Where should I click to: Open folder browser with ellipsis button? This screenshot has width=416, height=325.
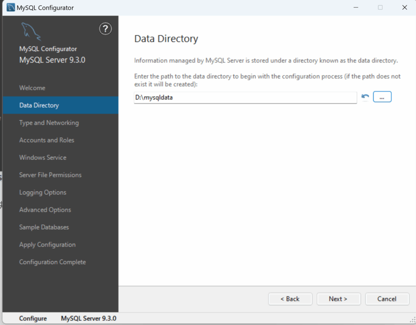click(x=382, y=97)
